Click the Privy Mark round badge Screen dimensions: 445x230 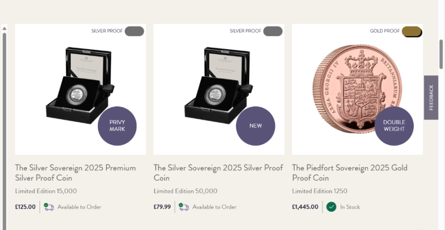(117, 126)
